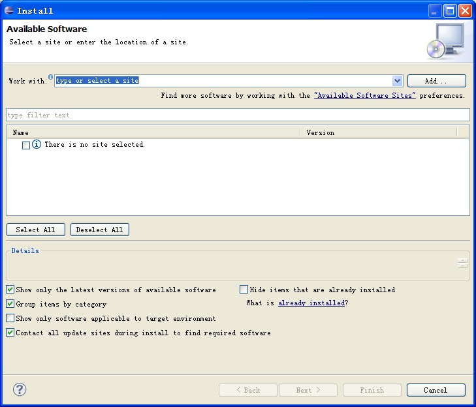Expand the Work with site dropdown arrow

(x=397, y=81)
